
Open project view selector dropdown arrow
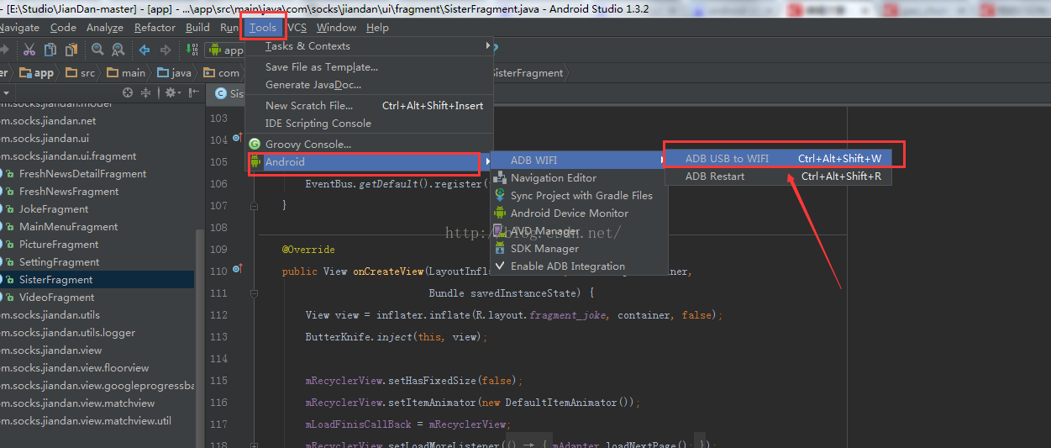[6, 92]
